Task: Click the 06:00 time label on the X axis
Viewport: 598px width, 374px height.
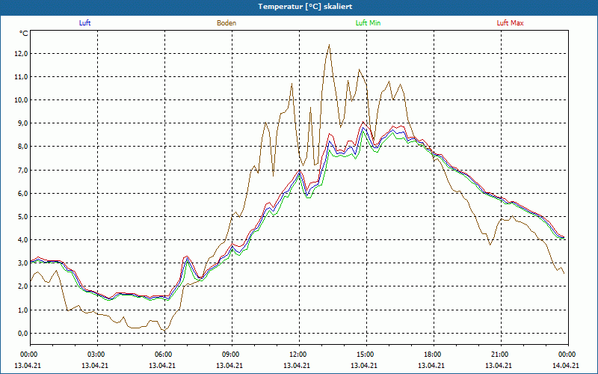Action: click(x=164, y=355)
